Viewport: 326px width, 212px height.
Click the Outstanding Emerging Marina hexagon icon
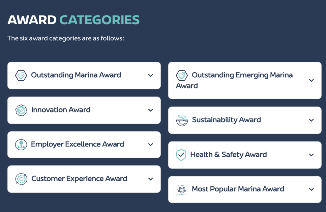(182, 75)
